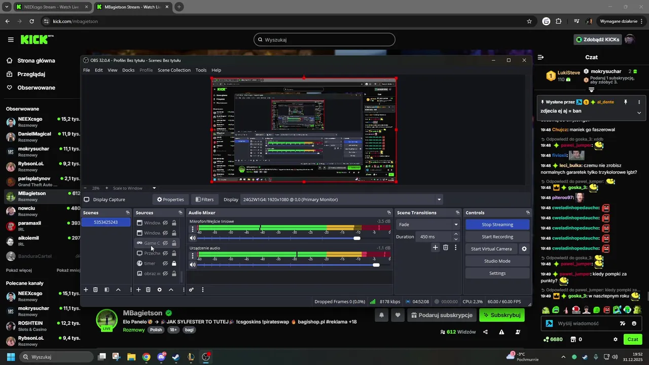The image size is (649, 365).
Task: Lock the Przechwytywanie source
Action: click(x=174, y=253)
